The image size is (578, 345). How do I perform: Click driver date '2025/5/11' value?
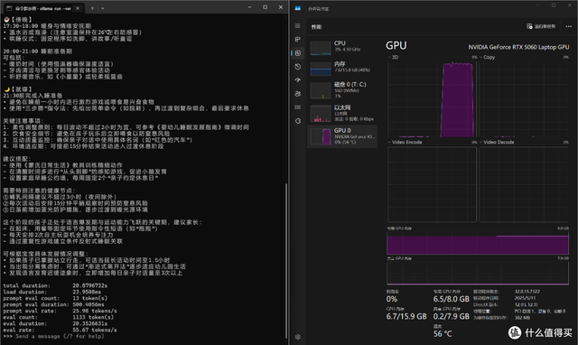pos(525,298)
